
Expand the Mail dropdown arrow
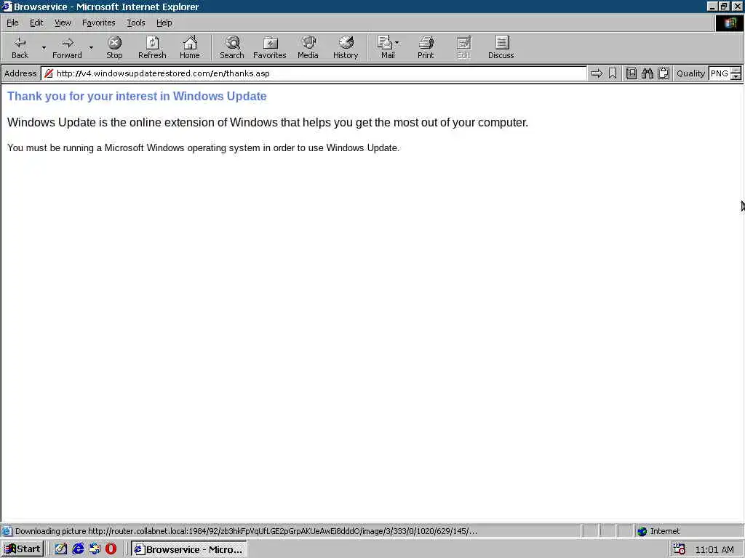click(397, 43)
